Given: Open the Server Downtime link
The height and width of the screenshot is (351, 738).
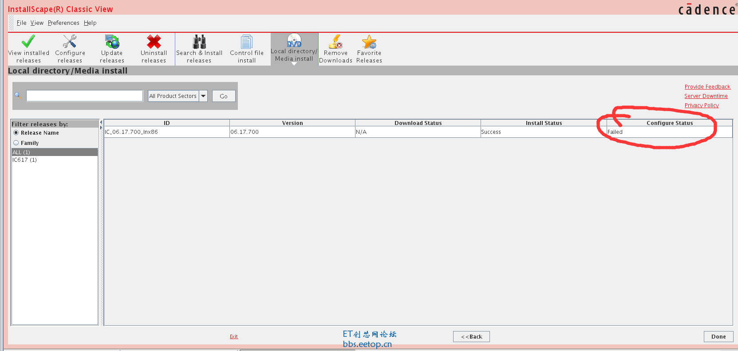Looking at the screenshot, I should pyautogui.click(x=706, y=96).
